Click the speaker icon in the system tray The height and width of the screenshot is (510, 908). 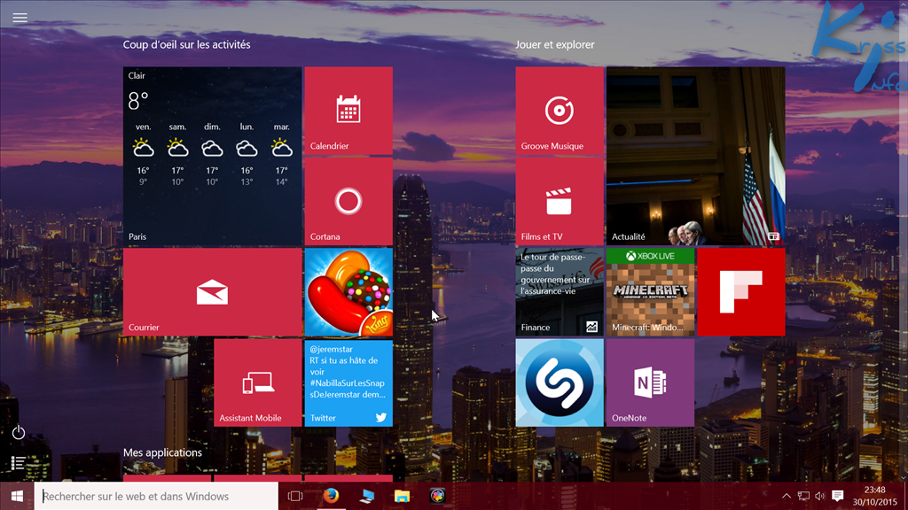820,496
